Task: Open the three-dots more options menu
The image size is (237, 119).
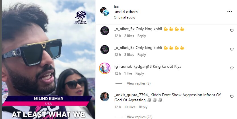Action: [x=229, y=12]
